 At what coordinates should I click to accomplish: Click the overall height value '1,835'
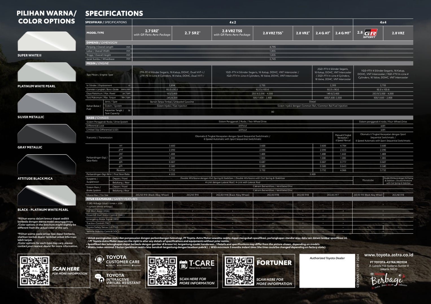pyautogui.click(x=272, y=55)
